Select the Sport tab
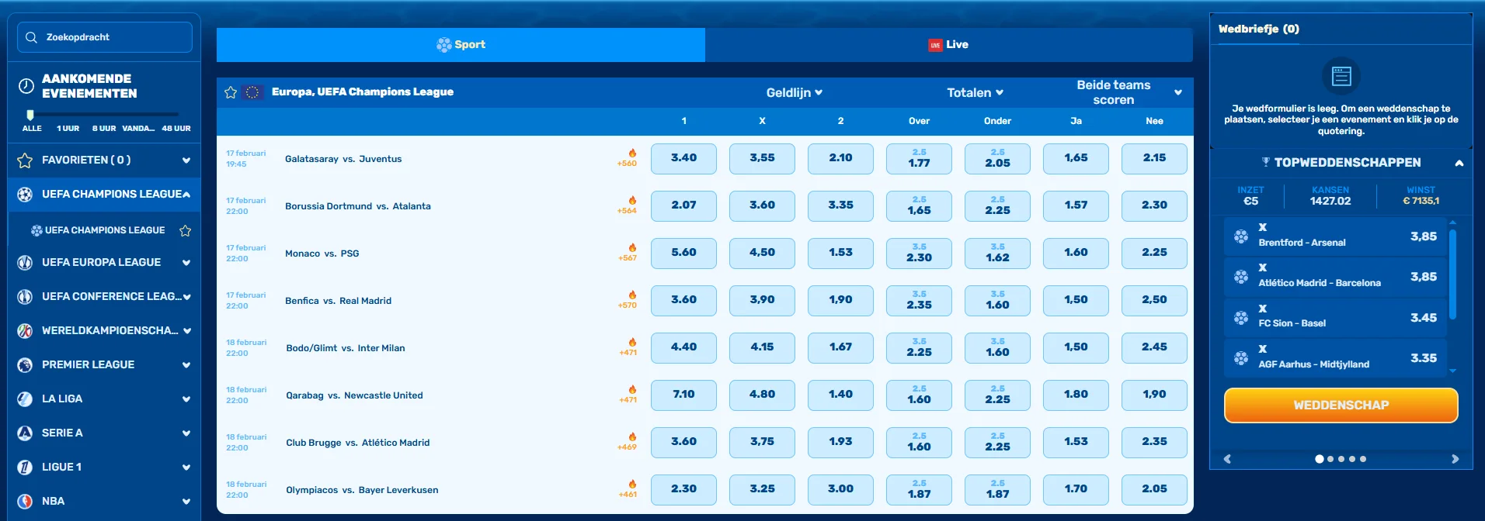 461,45
